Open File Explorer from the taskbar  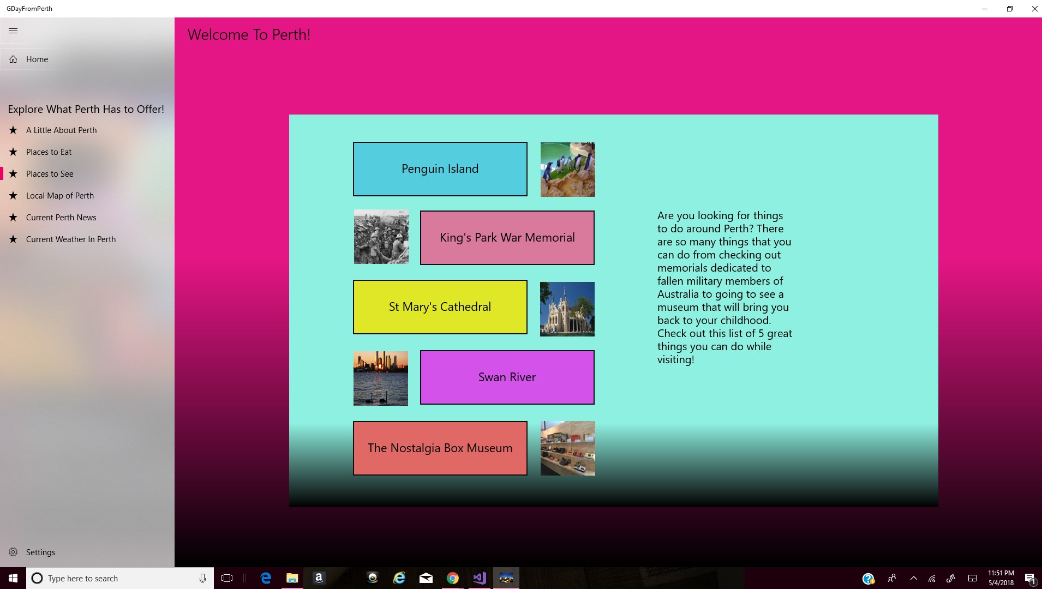point(292,578)
